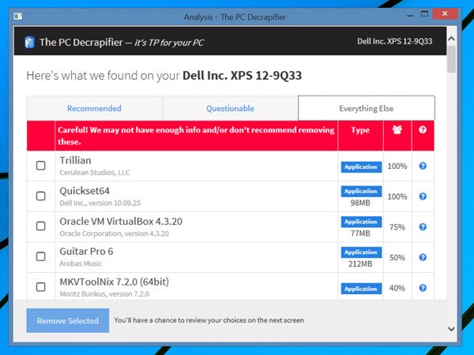The height and width of the screenshot is (355, 474).
Task: Maximize the PC Decrapifier window
Action: coord(425,14)
